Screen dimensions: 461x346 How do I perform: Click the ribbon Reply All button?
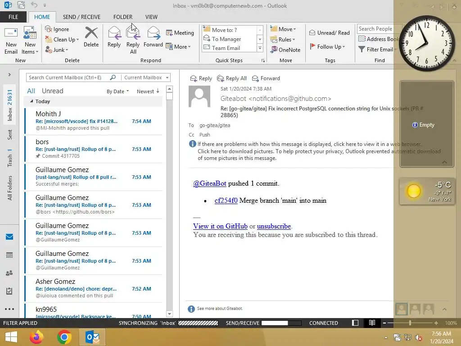pyautogui.click(x=133, y=41)
